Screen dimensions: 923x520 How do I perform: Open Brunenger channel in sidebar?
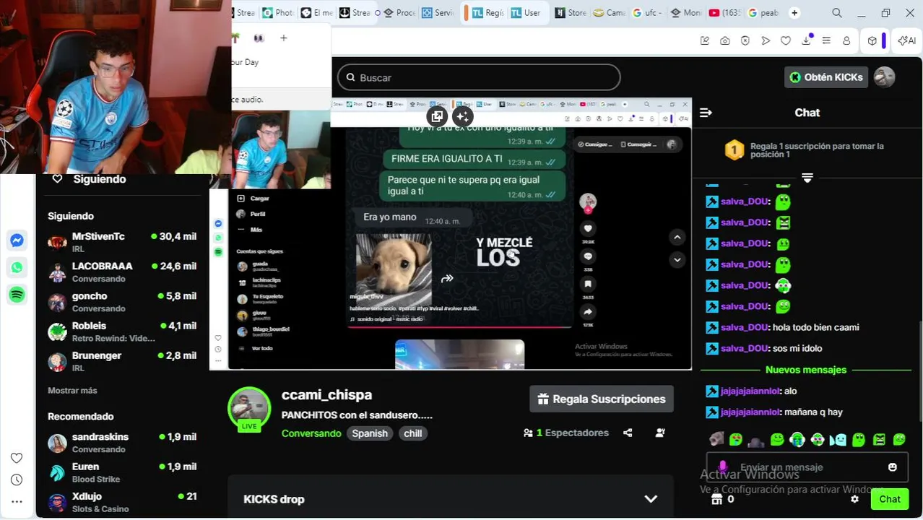[122, 361]
